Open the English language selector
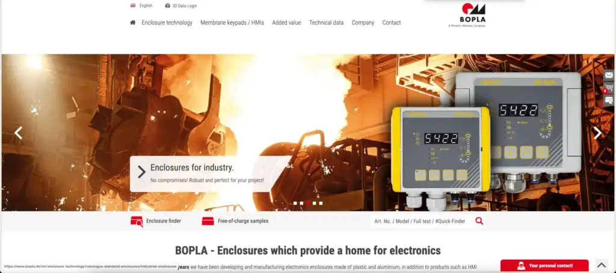Viewport: 616px width, 273px height. point(141,5)
